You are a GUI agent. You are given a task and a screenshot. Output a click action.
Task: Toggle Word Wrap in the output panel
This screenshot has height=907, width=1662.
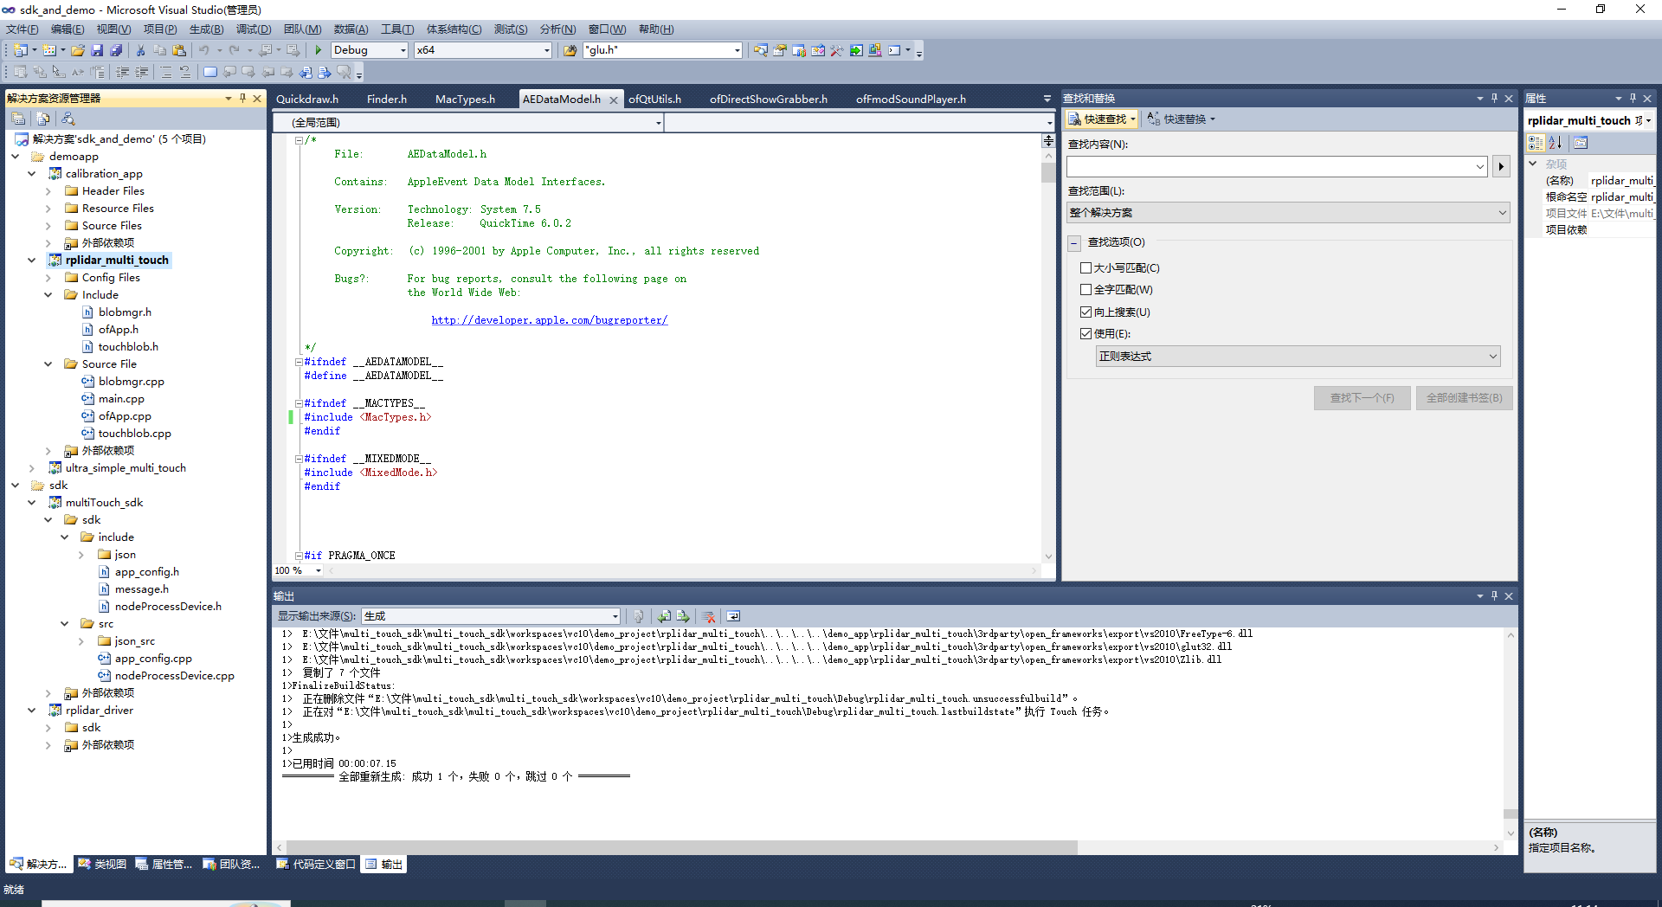tap(733, 616)
